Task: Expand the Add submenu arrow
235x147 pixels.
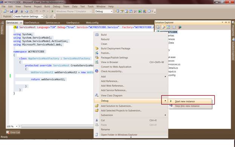Action: tap(165, 77)
